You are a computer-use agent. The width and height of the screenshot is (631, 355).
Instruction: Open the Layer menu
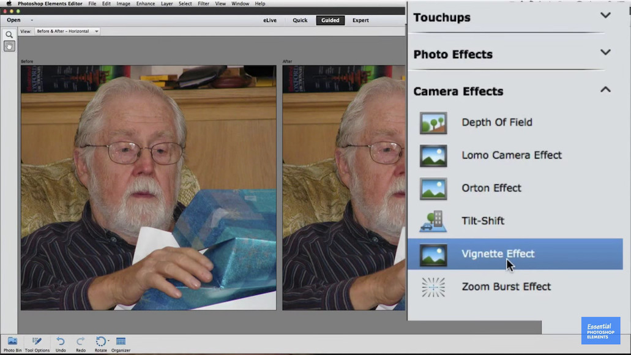pos(166,4)
